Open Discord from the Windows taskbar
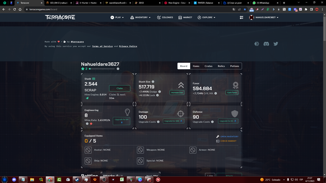The height and width of the screenshot is (183, 326). [x=14, y=180]
